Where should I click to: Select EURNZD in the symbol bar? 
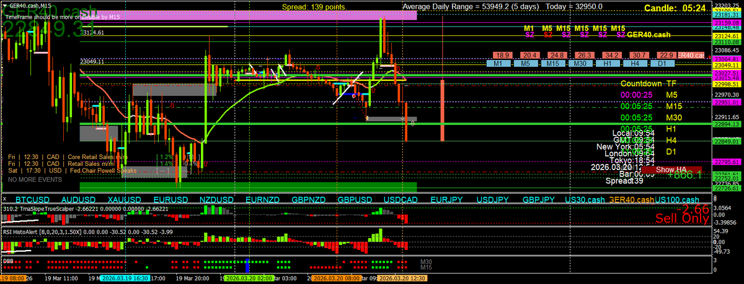[263, 200]
